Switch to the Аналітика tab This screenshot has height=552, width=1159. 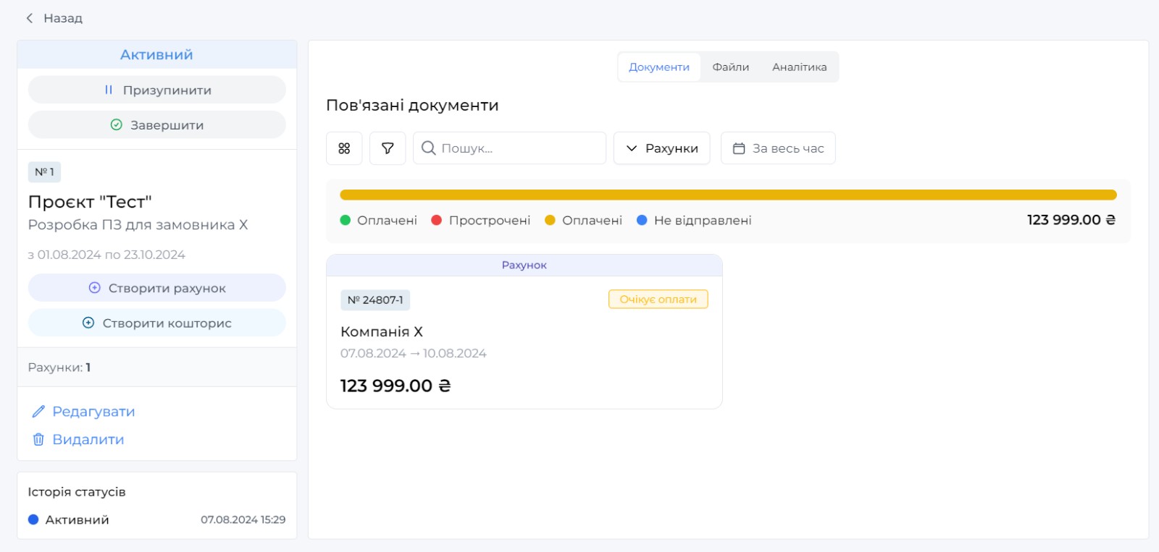coord(799,67)
